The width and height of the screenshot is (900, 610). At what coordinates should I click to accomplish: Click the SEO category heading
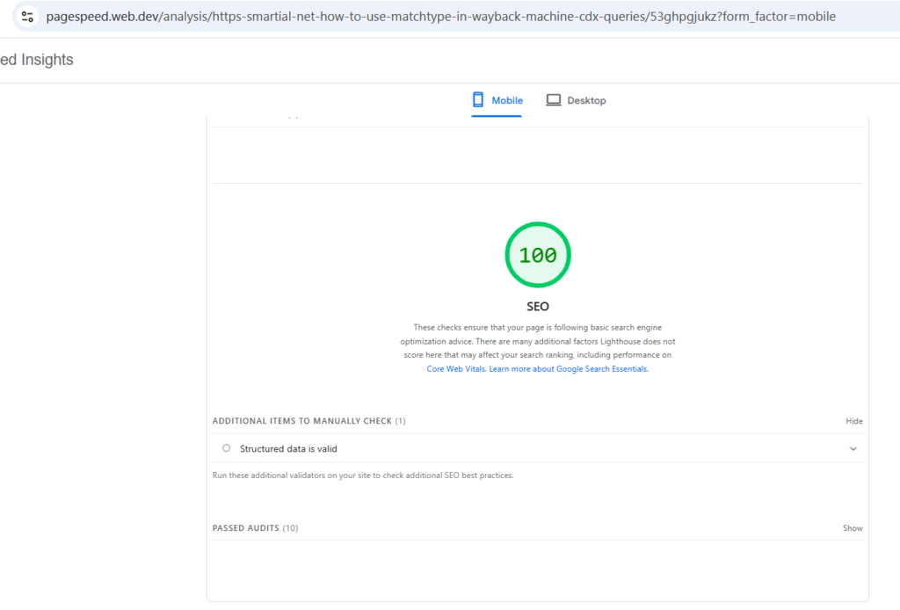537,307
